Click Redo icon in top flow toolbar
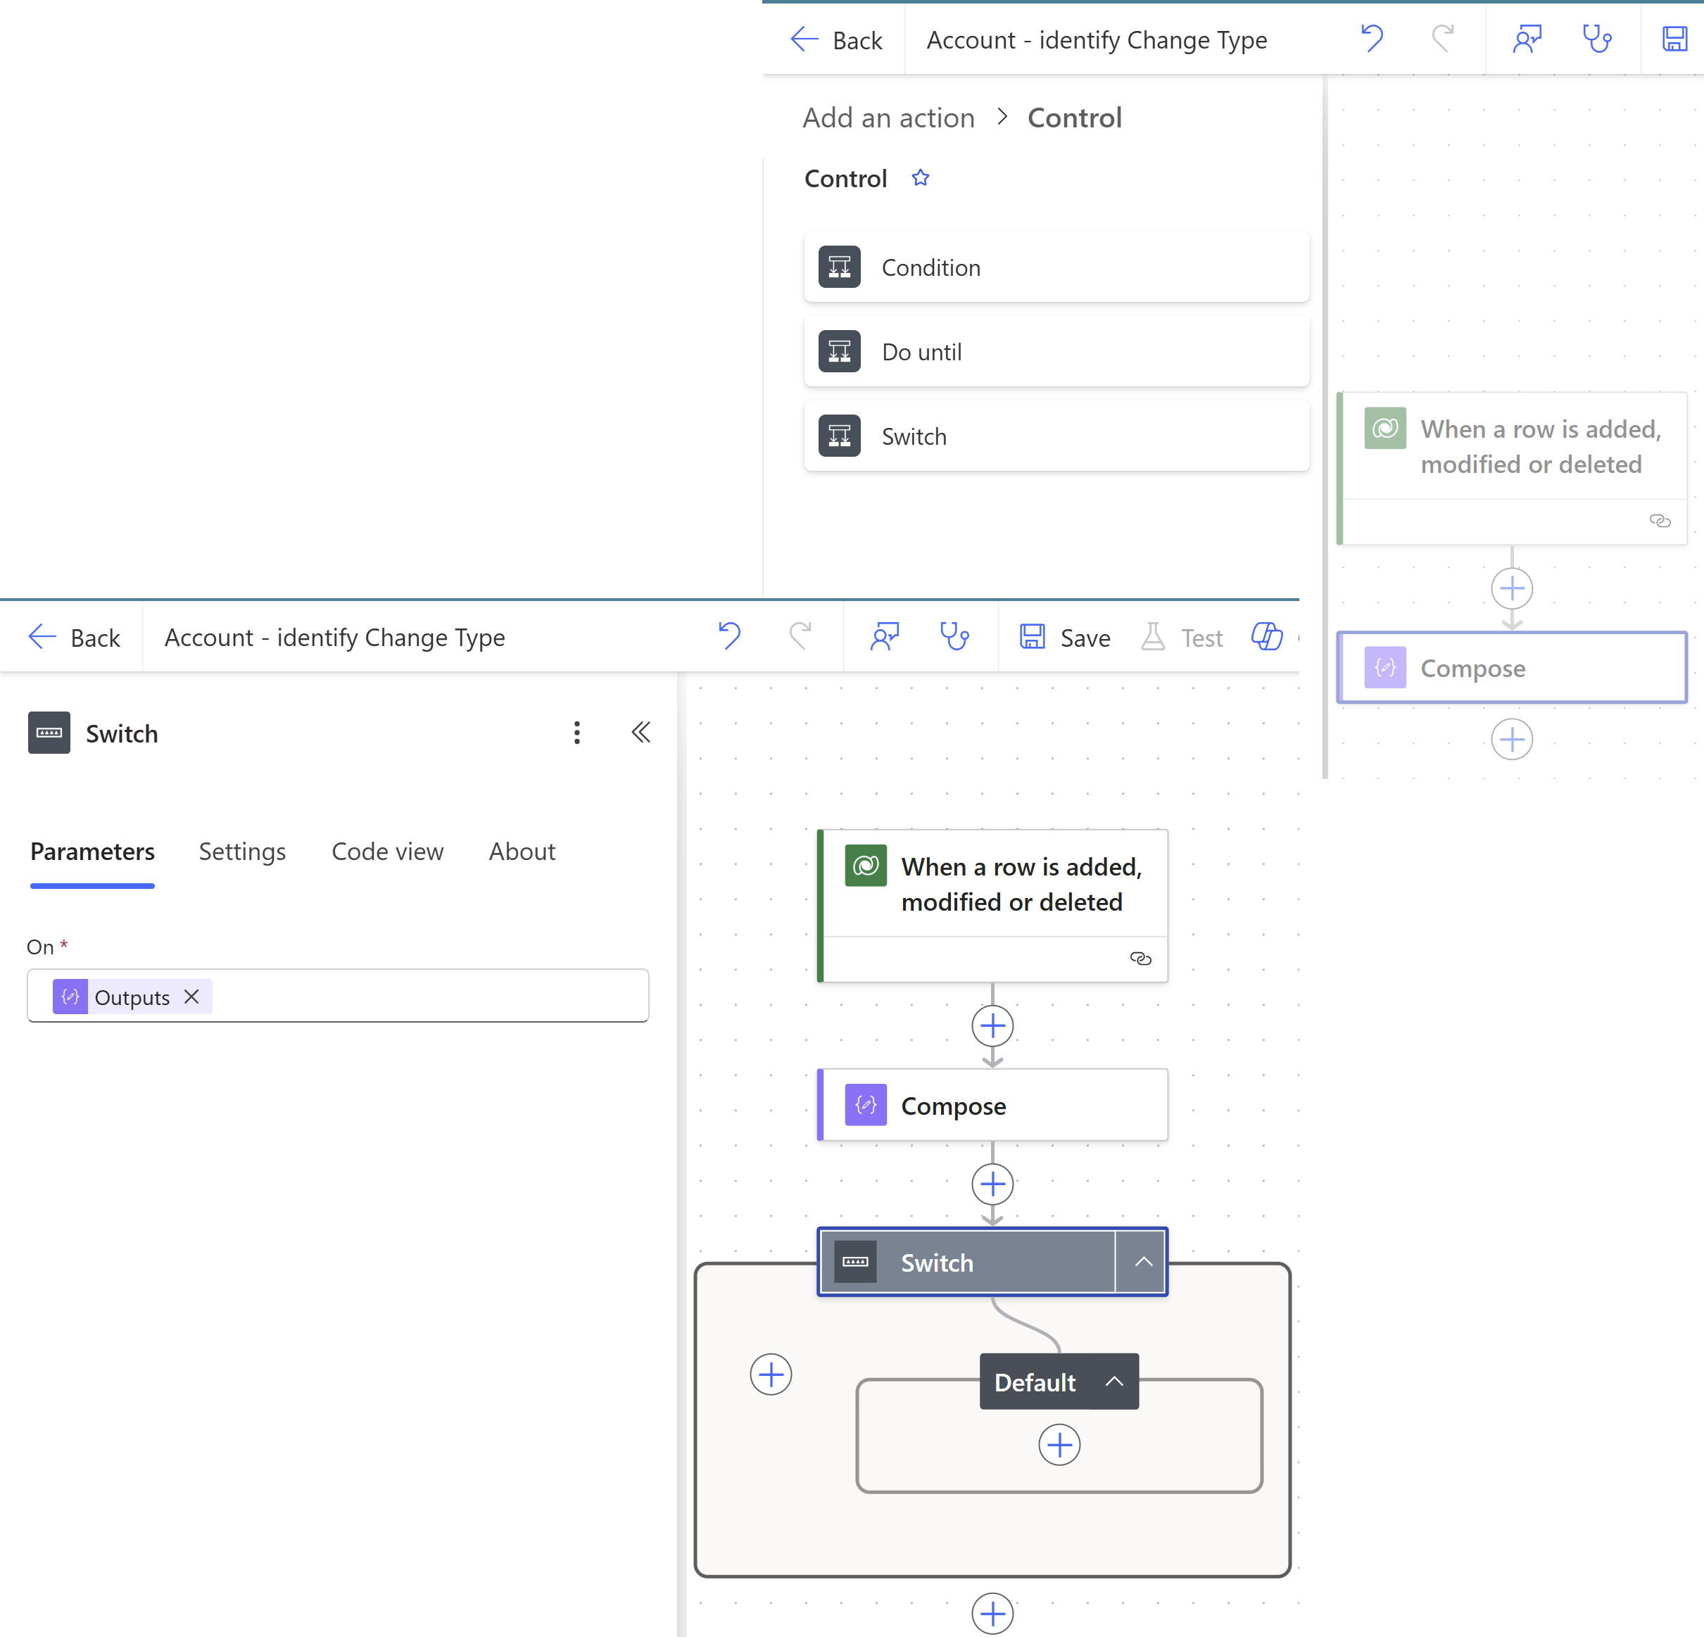The width and height of the screenshot is (1704, 1637). tap(1442, 39)
